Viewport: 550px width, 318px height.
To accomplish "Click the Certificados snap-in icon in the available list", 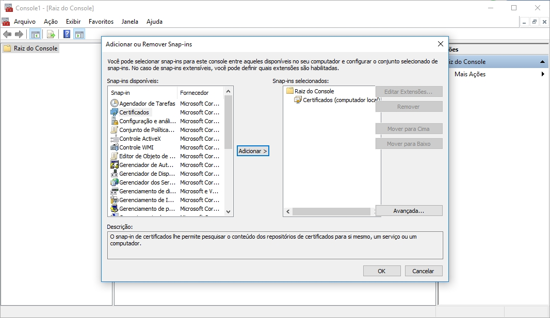I will pos(115,112).
